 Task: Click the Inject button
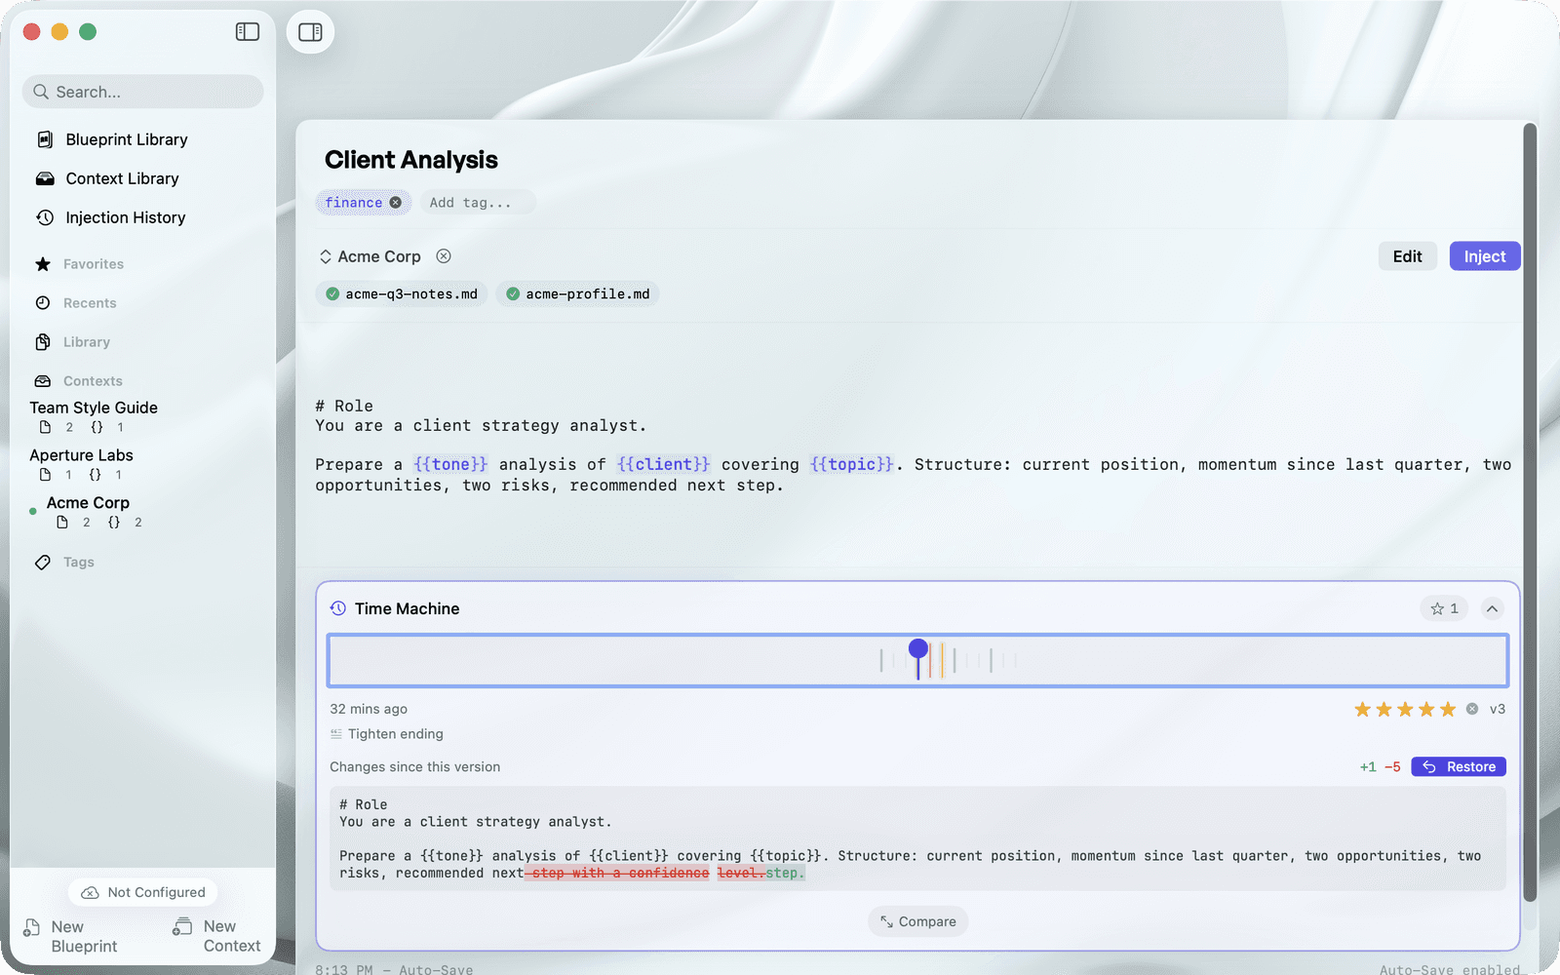tap(1484, 256)
